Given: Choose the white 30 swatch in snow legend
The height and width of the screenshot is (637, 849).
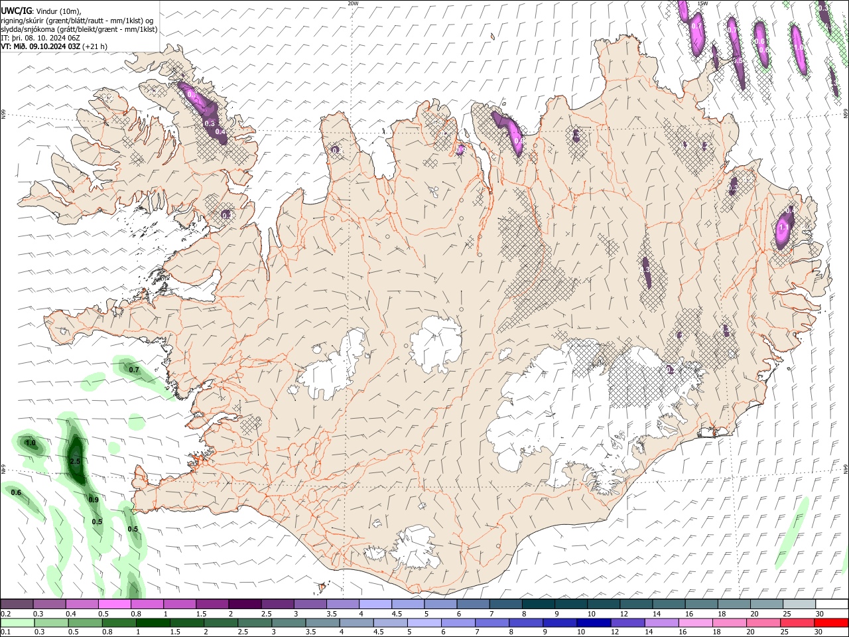Looking at the screenshot, I should (832, 604).
